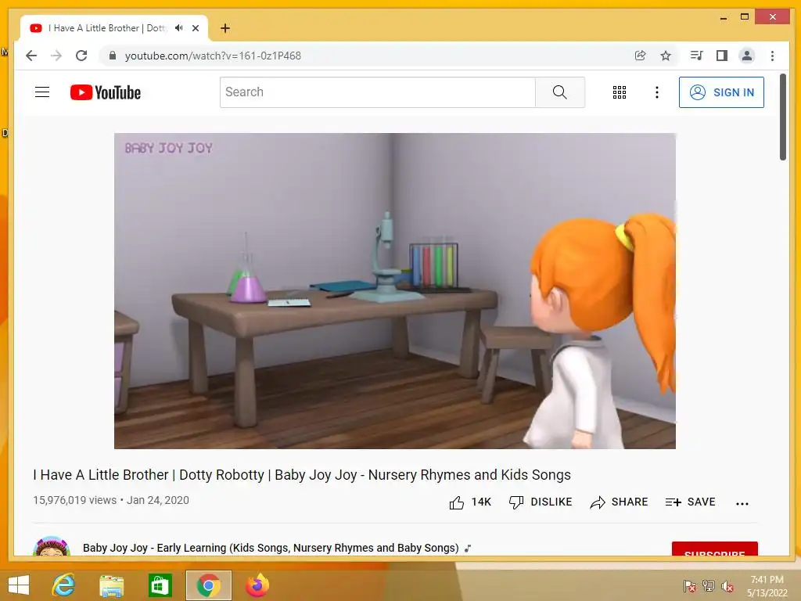The width and height of the screenshot is (801, 601).
Task: Share the video
Action: (x=619, y=502)
